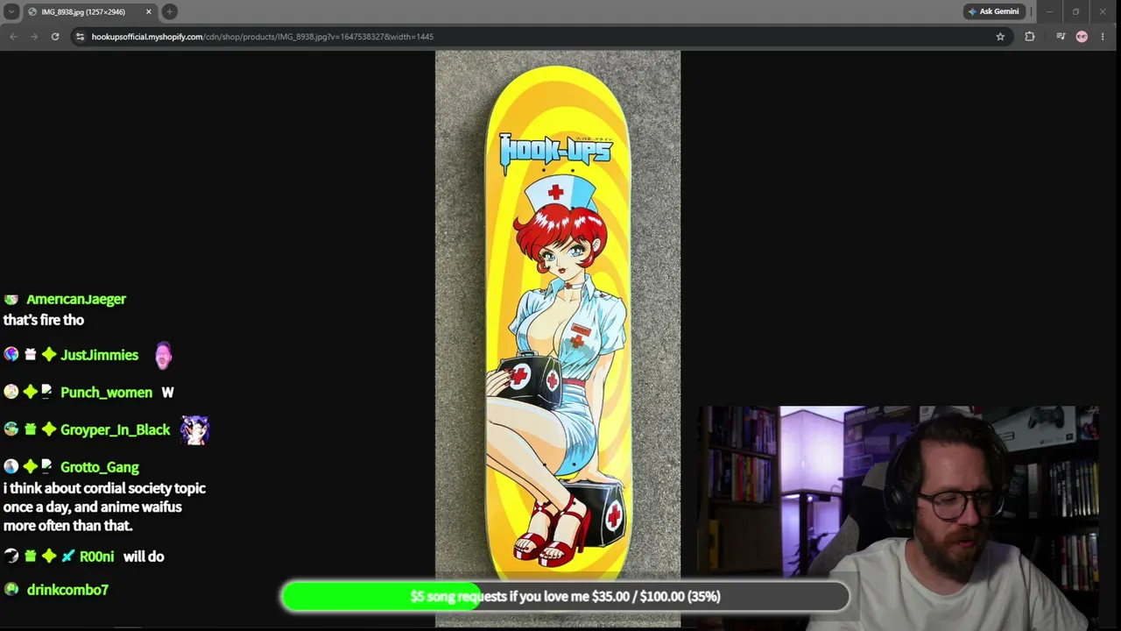Open the Chrome profile avatar
The width and height of the screenshot is (1121, 631).
click(x=1082, y=37)
